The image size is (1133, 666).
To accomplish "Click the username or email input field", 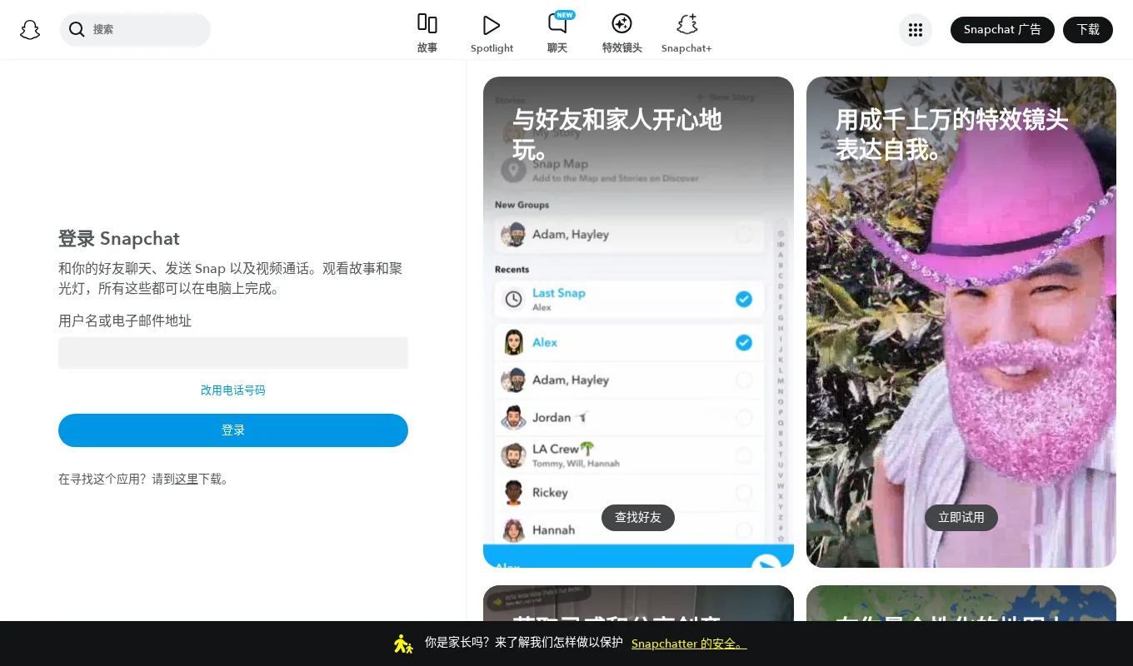I will [x=233, y=353].
